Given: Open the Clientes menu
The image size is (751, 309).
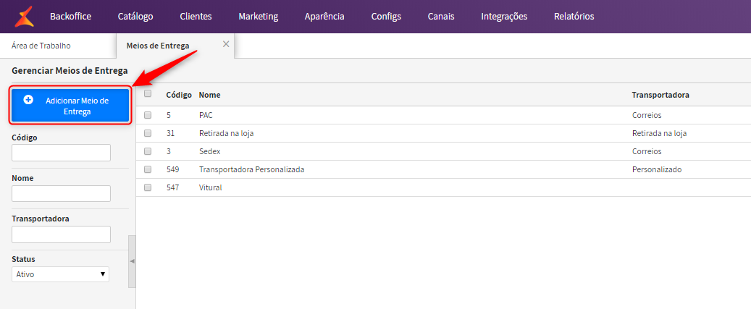Looking at the screenshot, I should click(x=196, y=16).
